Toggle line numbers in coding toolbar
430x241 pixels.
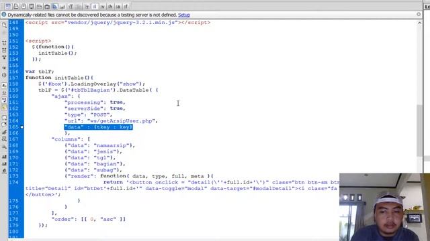pyautogui.click(x=4, y=86)
